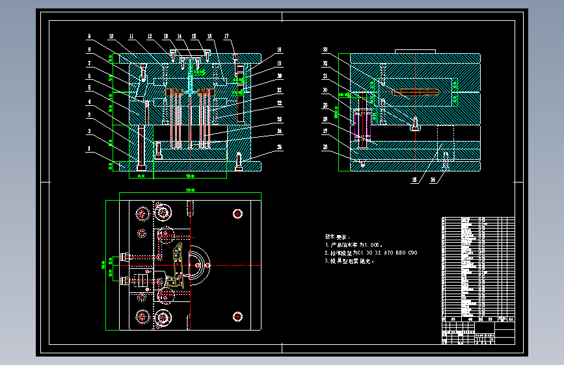
Task: Click part balloon number 5
Action: [x=89, y=88]
